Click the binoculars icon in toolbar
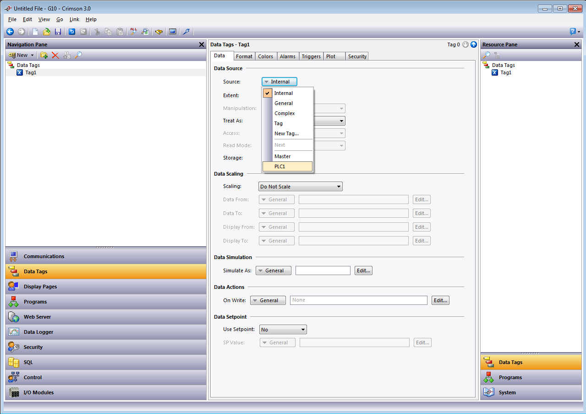 click(159, 32)
